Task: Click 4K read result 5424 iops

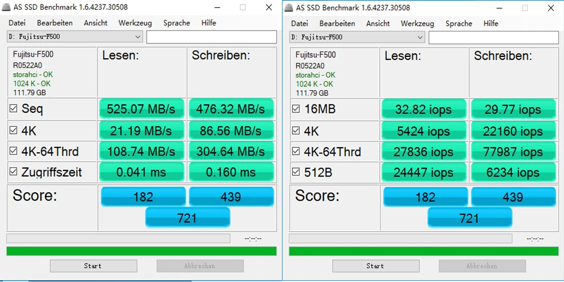Action: pyautogui.click(x=424, y=130)
